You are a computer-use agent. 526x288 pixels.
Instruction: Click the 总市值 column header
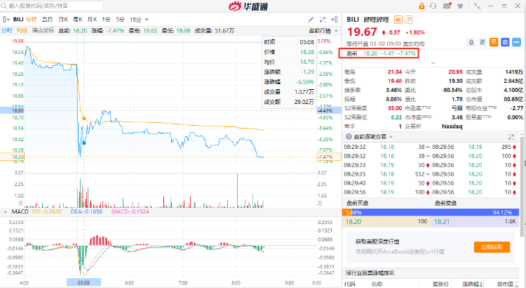coord(505,284)
